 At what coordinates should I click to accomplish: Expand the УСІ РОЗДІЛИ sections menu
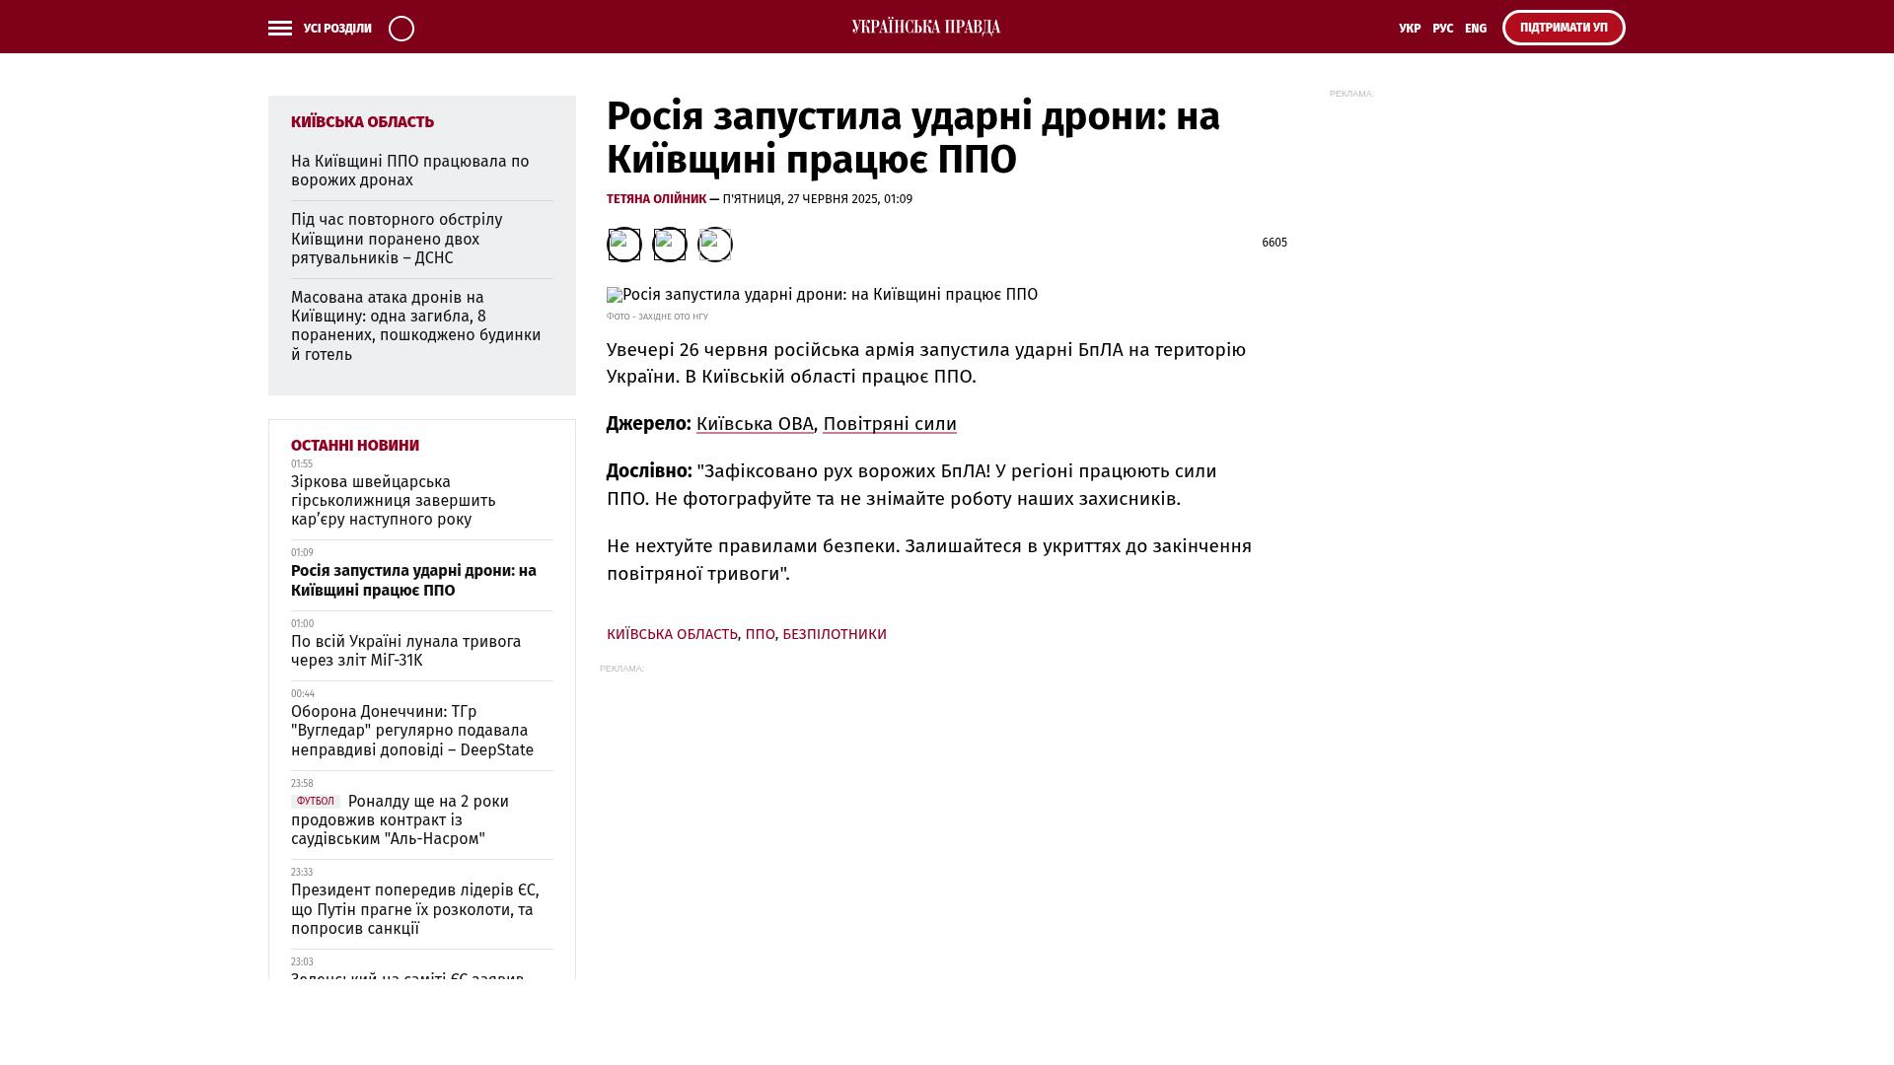click(x=337, y=29)
